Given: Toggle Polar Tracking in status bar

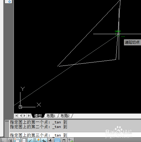Looking at the screenshot, I should 11,140.
